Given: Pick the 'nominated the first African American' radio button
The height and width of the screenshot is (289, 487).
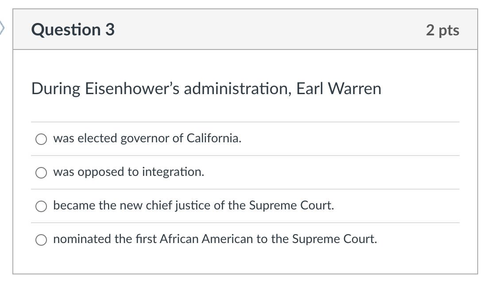Looking at the screenshot, I should click(41, 240).
